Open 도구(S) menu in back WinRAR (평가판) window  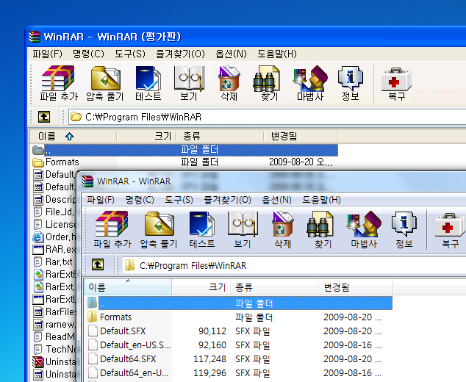[x=130, y=54]
